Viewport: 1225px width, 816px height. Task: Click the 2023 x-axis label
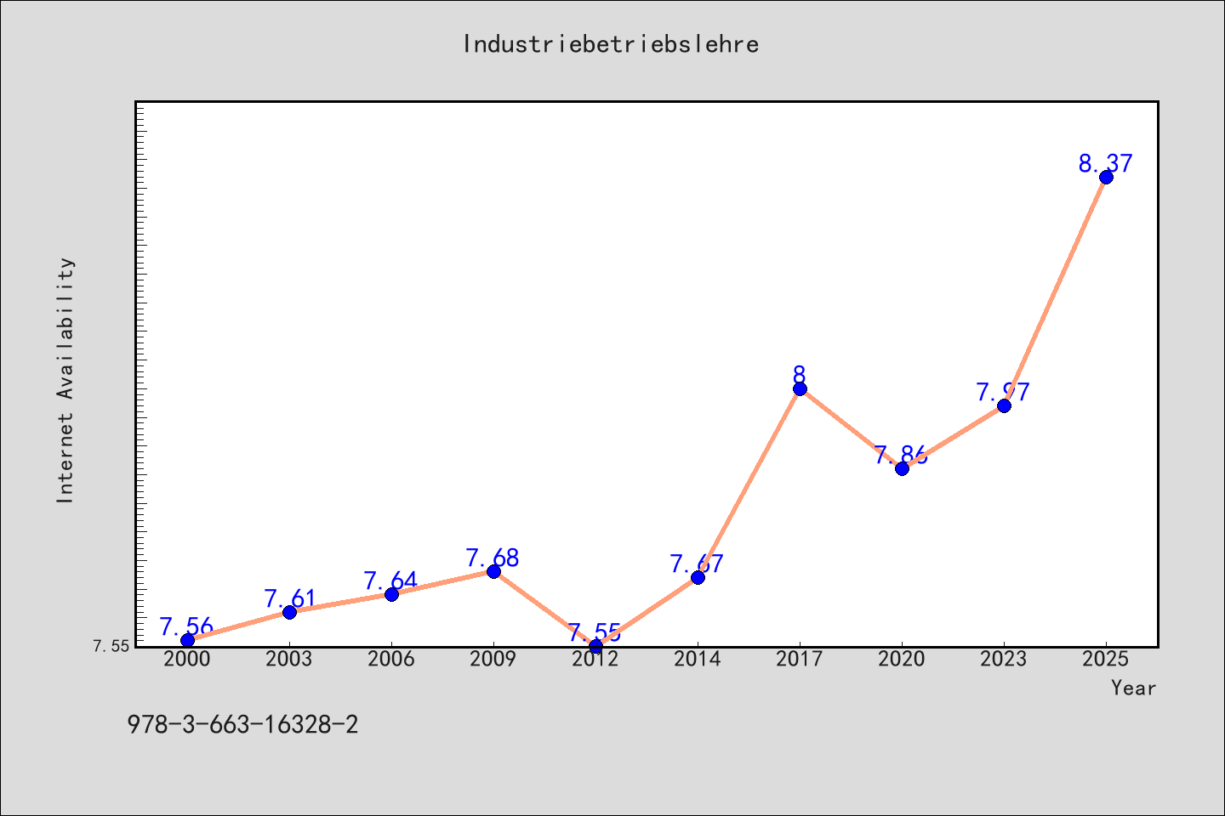(x=1004, y=659)
